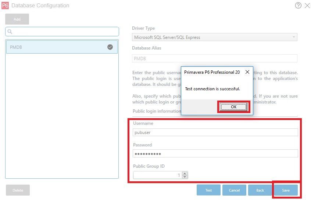The width and height of the screenshot is (311, 200).
Task: Click the 'Test connection is successful.' message
Action: coord(212,89)
